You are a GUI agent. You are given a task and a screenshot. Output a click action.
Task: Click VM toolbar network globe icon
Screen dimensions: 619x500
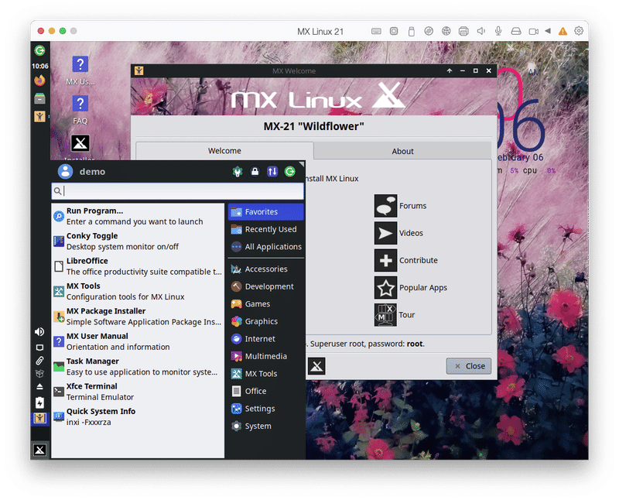(446, 31)
